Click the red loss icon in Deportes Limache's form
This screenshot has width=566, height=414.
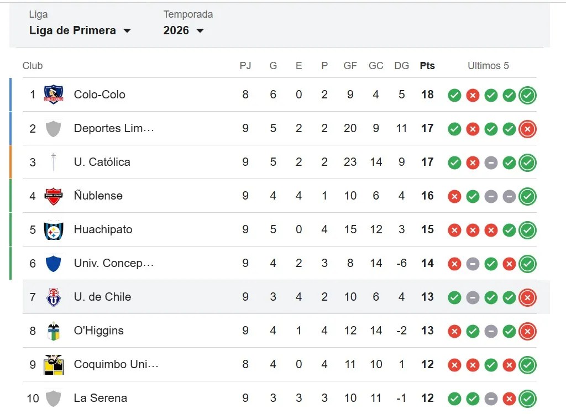click(473, 129)
